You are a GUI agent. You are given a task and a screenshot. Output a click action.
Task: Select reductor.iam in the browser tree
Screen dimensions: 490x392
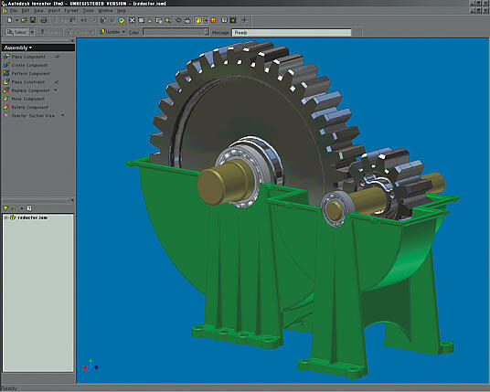pos(33,217)
